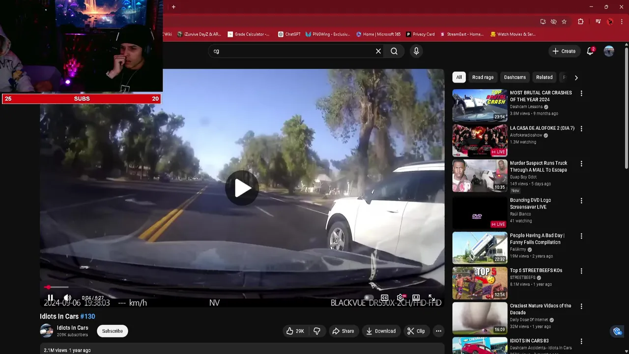Open the PNGWing bookmark
Viewport: 629px width, 354px height.
click(x=328, y=34)
